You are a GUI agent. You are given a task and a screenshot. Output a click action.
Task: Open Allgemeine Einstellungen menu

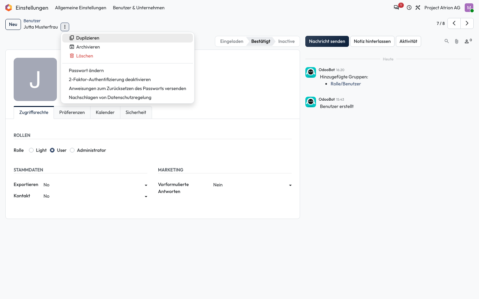coord(81,8)
